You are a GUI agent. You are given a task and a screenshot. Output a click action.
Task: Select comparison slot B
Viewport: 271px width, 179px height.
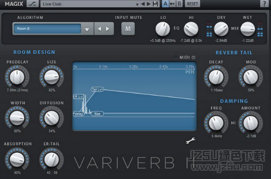pos(179,4)
